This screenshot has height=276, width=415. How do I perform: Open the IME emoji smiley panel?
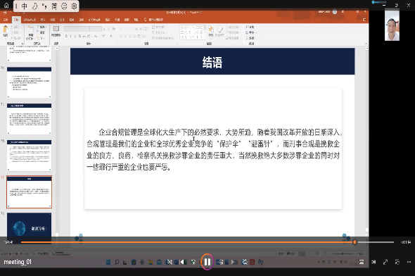(64, 6)
